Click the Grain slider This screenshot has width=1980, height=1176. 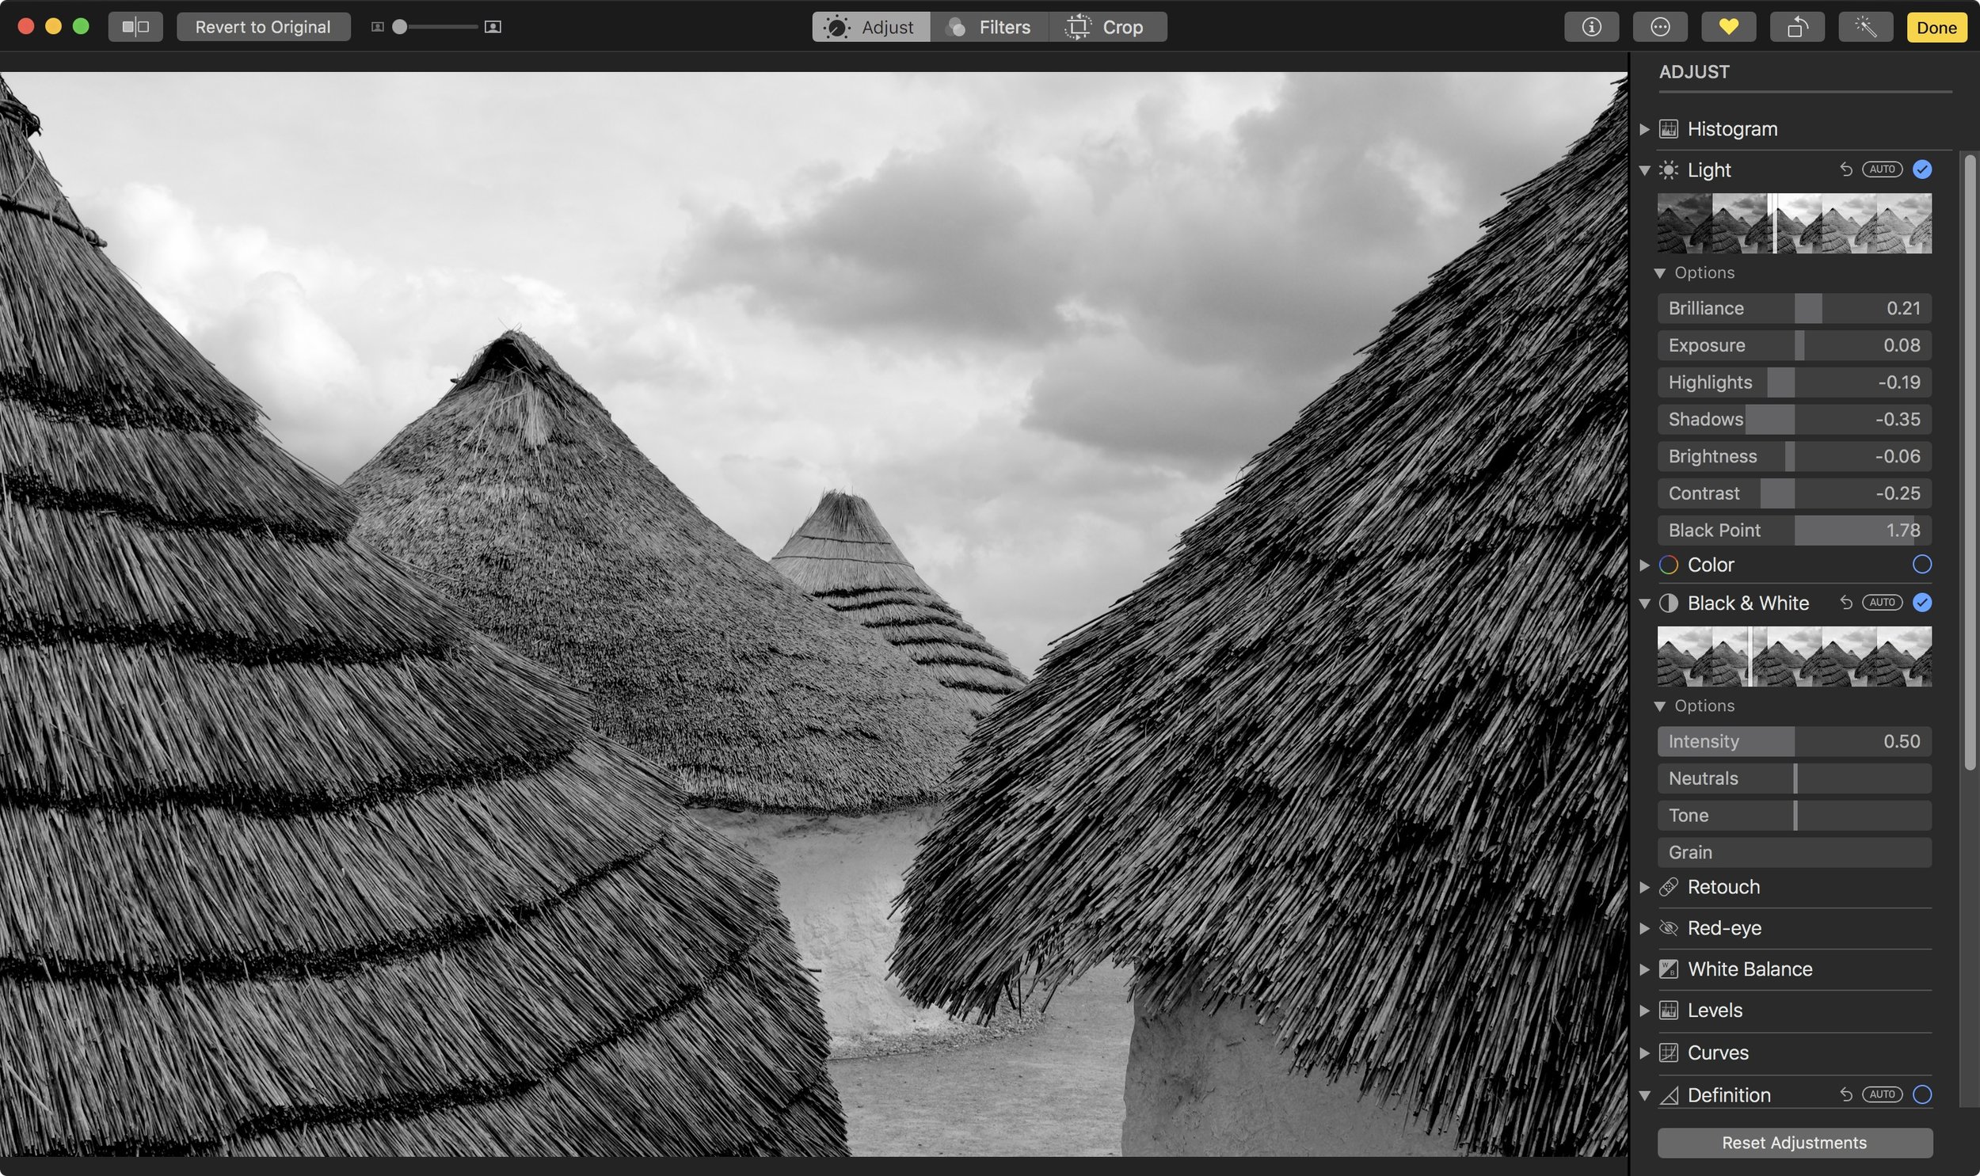pyautogui.click(x=1795, y=853)
